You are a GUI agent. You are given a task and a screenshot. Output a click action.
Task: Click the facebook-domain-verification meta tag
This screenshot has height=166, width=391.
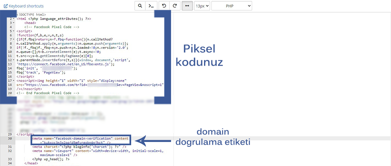(x=81, y=140)
